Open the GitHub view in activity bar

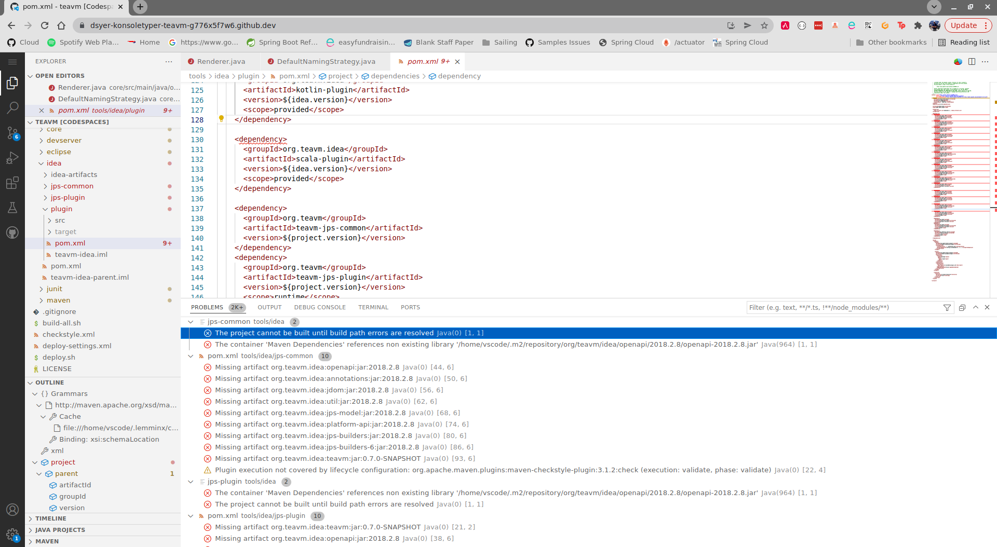click(x=12, y=233)
